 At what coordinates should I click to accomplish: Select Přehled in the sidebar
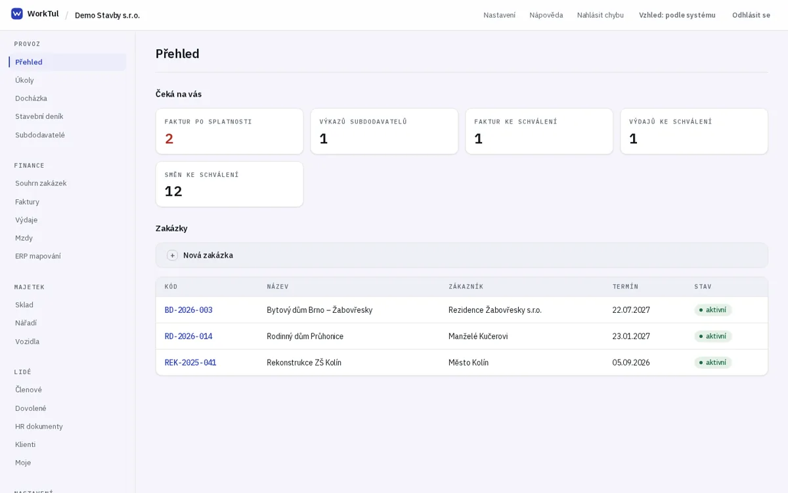click(68, 62)
